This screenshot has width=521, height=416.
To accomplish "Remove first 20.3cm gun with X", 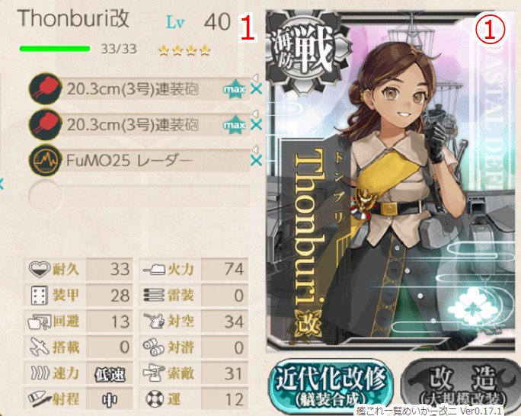I will [256, 89].
